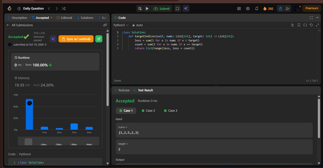Image resolution: width=323 pixels, height=168 pixels.
Task: Select the Memory stats card
Action: (x=55, y=82)
